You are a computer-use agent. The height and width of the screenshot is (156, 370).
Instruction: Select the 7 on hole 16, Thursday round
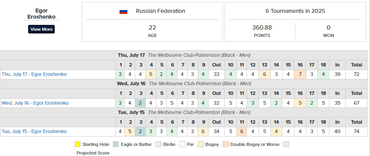300,74
